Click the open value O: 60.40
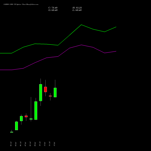151x151 pixels. [53, 10]
